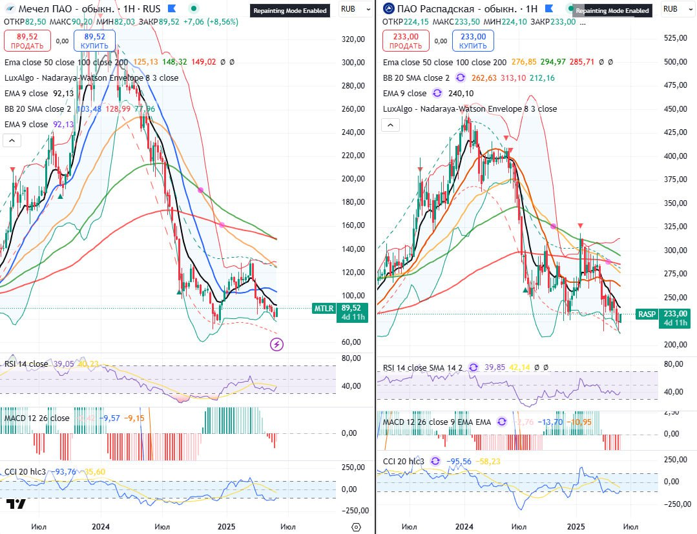Select MACD 12 26 close 9 EMA EMA legend

click(437, 422)
